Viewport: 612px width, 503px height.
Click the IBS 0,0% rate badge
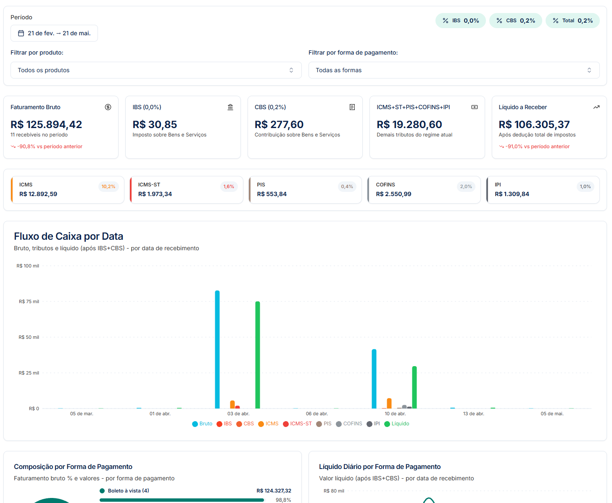click(461, 21)
